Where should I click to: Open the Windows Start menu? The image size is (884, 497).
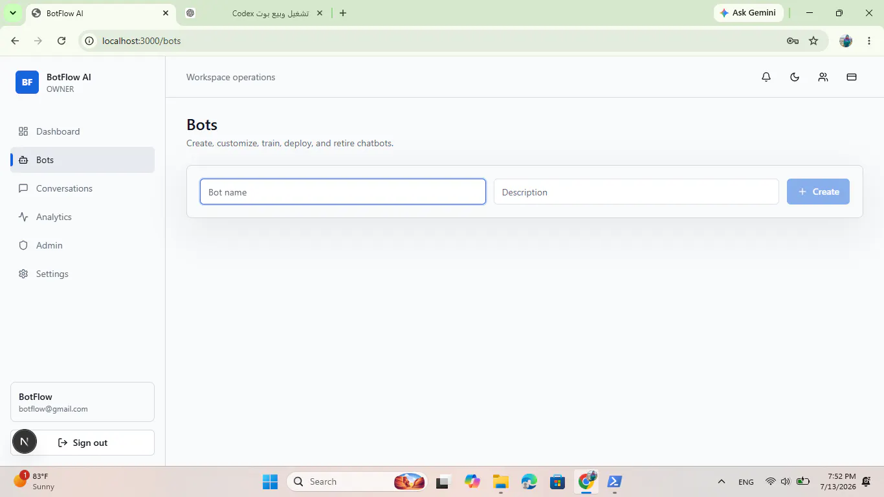click(x=270, y=481)
